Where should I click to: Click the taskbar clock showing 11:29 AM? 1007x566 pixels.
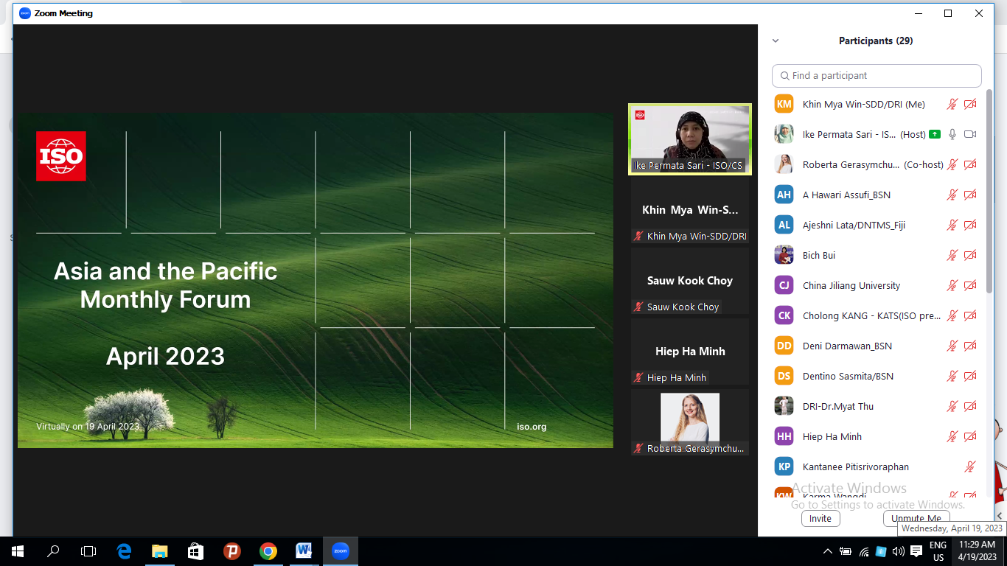coord(979,551)
